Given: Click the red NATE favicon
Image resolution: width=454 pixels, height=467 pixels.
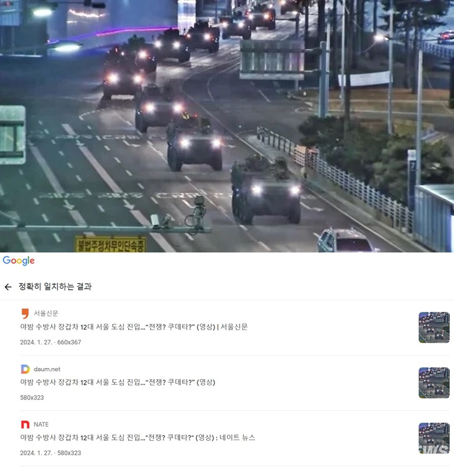Looking at the screenshot, I should point(25,424).
